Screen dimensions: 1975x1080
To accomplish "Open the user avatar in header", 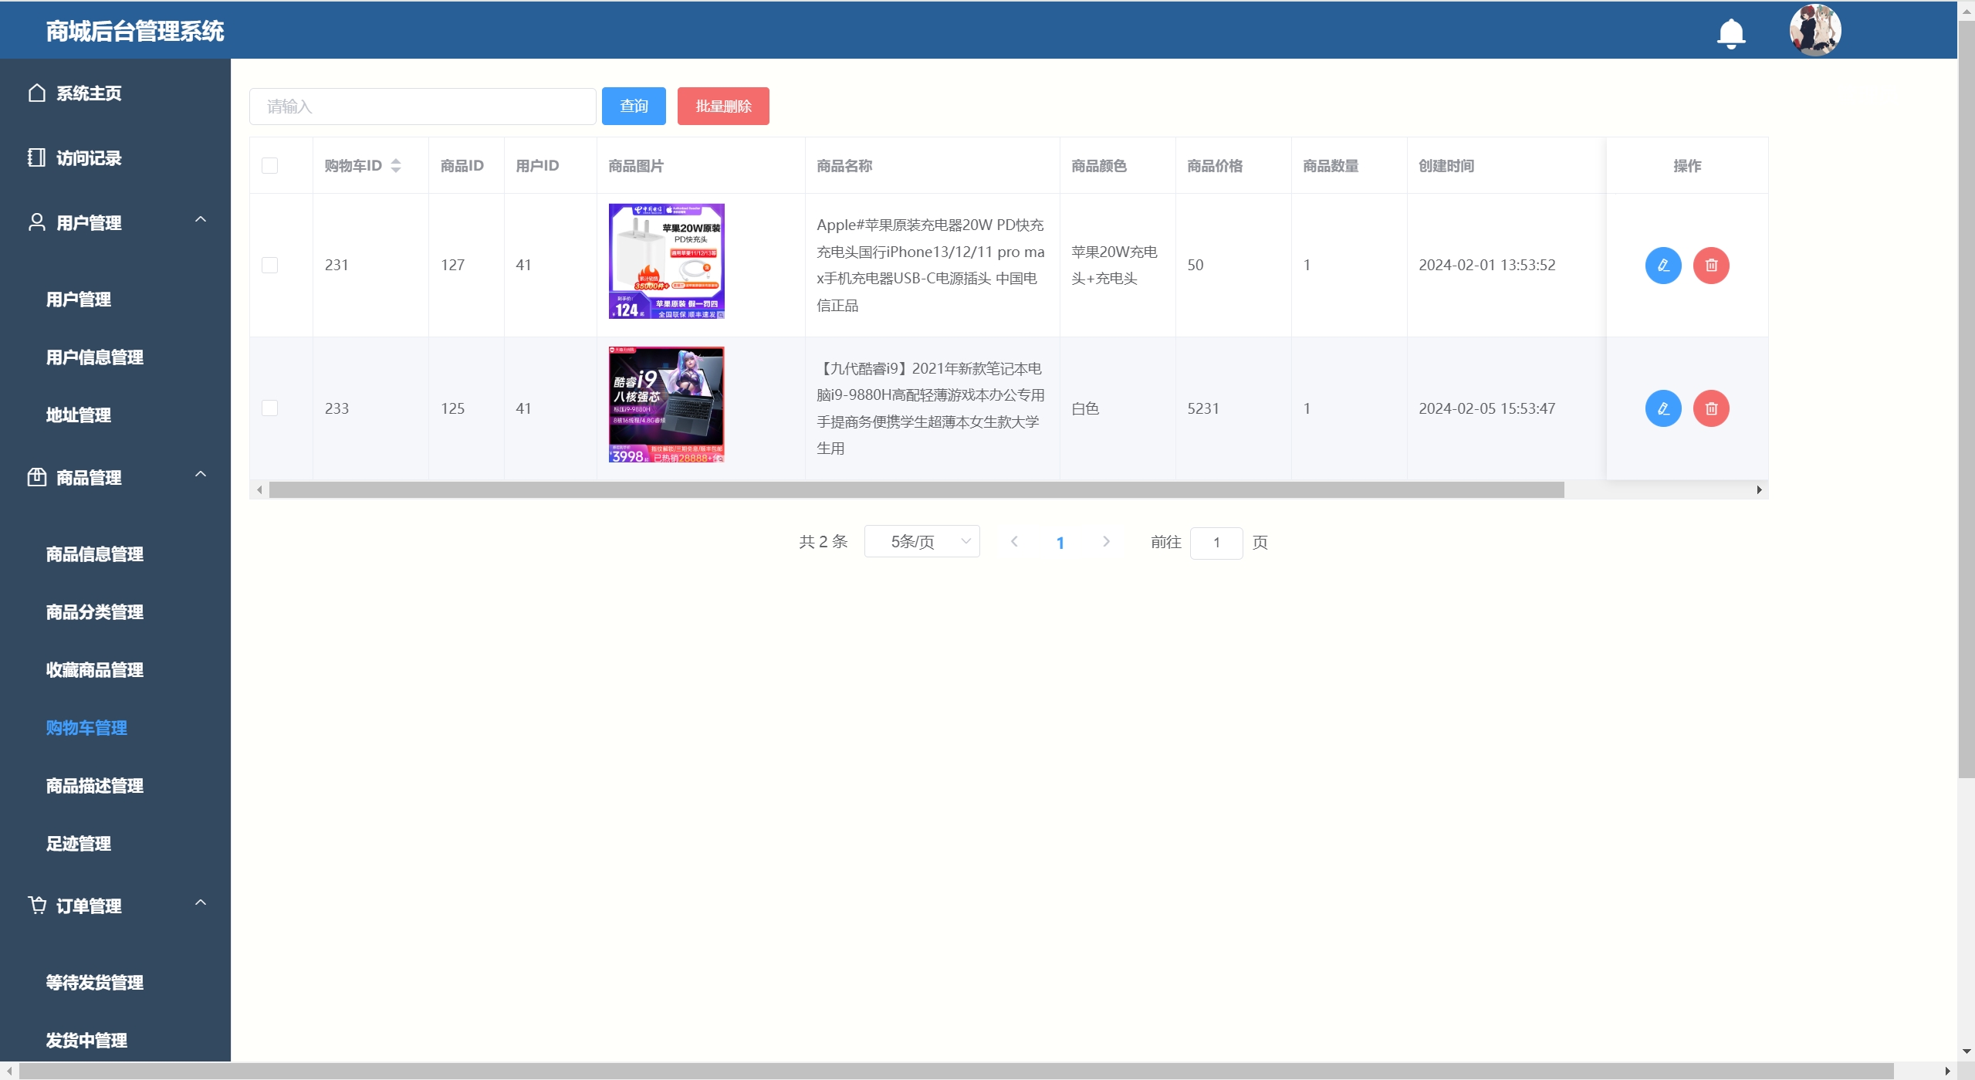I will click(1814, 30).
